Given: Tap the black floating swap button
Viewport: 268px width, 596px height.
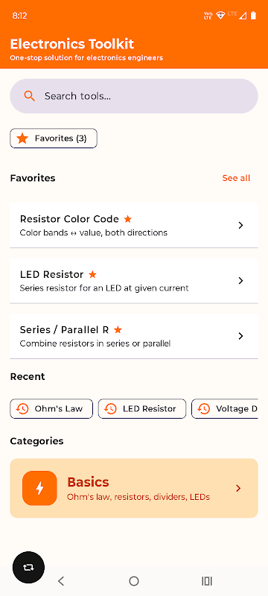Looking at the screenshot, I should [x=28, y=568].
